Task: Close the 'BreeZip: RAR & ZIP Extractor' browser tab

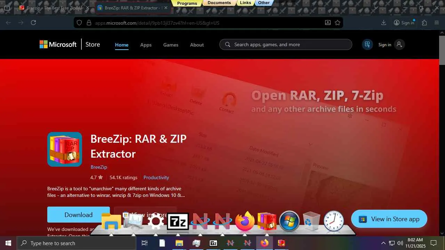Action: click(166, 8)
